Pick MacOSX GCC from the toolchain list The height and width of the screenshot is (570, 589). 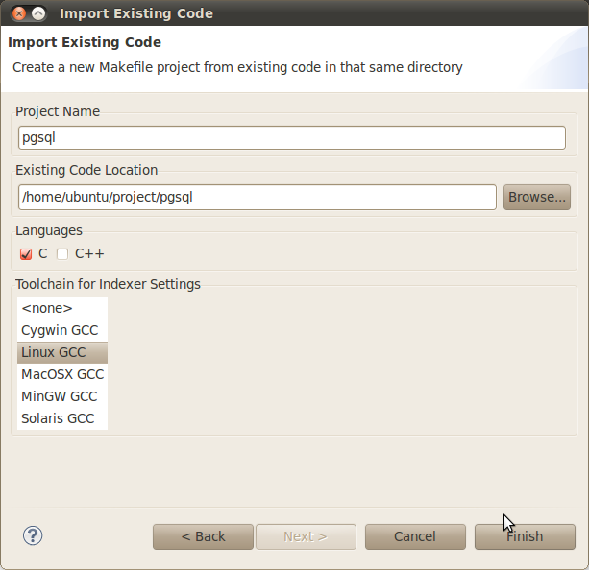(x=62, y=374)
